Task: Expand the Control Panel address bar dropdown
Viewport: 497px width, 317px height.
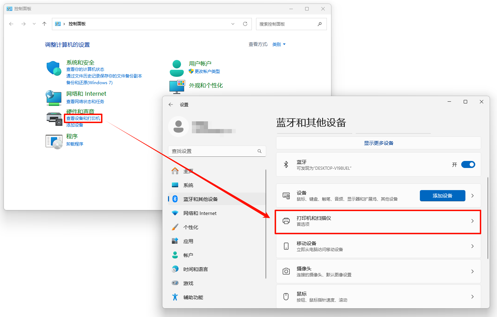Action: coord(233,24)
